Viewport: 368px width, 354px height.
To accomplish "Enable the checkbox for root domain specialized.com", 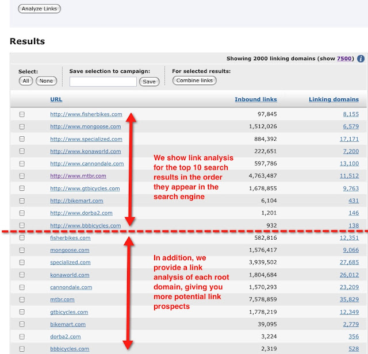I will pos(22,263).
